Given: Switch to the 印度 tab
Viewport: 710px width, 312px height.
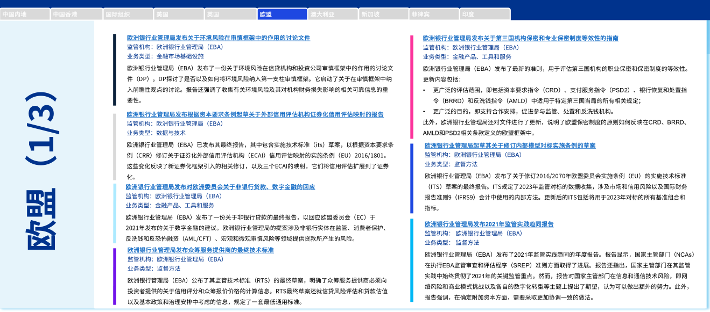Looking at the screenshot, I should [484, 14].
